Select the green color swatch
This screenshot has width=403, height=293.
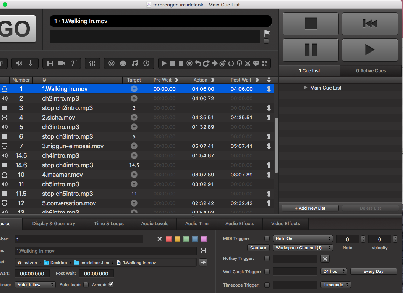186,239
